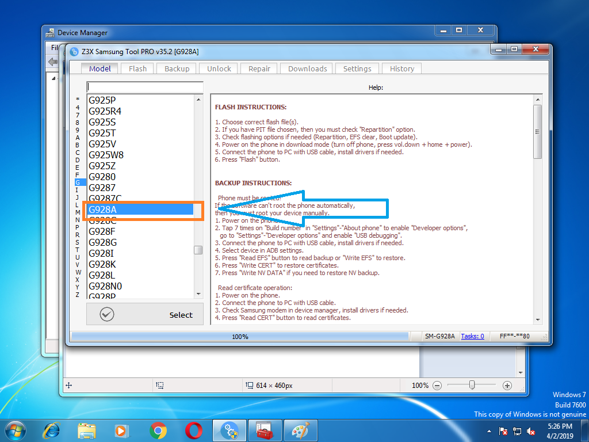Click the model search input field

(x=145, y=87)
